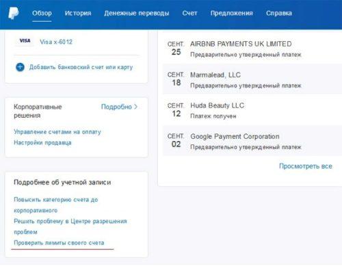Viewport: 342px width, 269px height.
Task: Open Управление счетами на оплату link
Action: (x=57, y=132)
